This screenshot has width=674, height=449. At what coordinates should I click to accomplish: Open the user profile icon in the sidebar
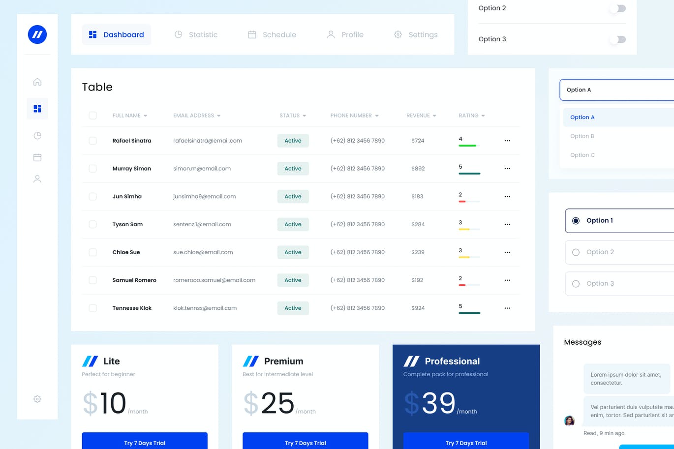[37, 179]
